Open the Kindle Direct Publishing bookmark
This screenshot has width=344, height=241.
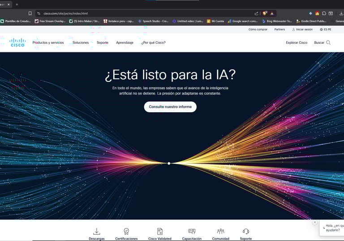311,21
